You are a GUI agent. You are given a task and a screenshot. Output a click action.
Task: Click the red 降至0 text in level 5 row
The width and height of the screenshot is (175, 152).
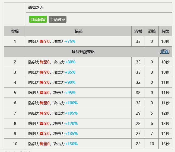(x=44, y=93)
